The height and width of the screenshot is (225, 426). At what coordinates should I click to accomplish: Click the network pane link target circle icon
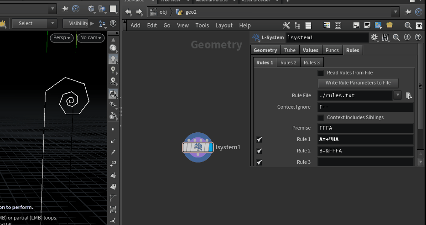[419, 12]
